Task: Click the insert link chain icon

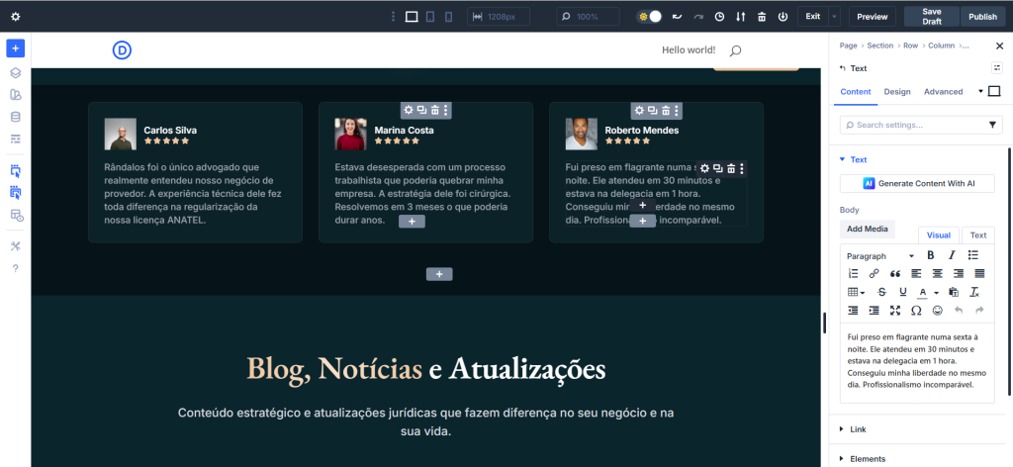Action: tap(875, 273)
